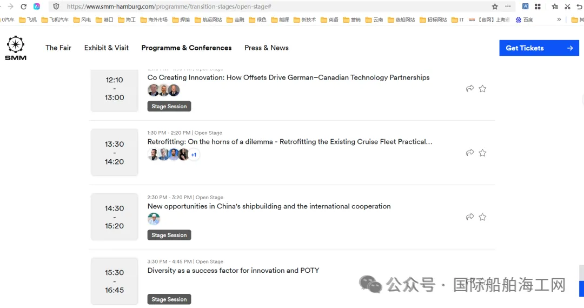Click the shield site security icon
The width and height of the screenshot is (584, 308).
pyautogui.click(x=56, y=6)
